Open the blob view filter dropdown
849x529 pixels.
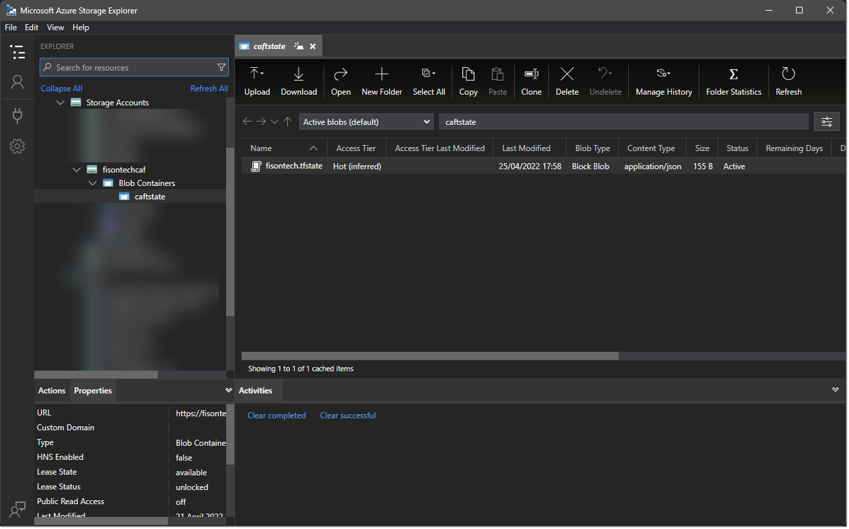pos(366,122)
